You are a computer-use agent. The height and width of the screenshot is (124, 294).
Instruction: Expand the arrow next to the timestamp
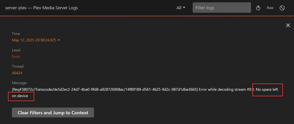coord(59,40)
